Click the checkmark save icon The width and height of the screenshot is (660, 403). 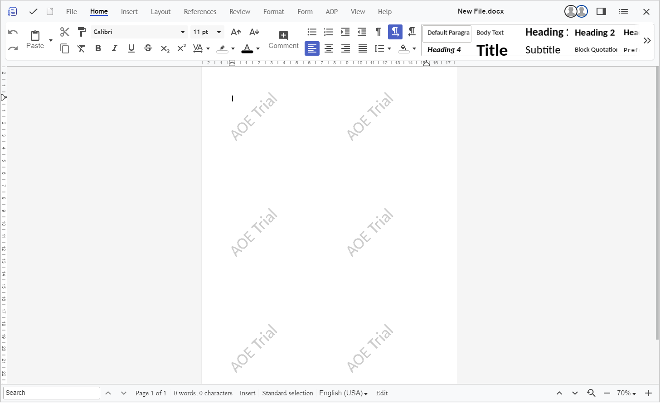tap(33, 11)
